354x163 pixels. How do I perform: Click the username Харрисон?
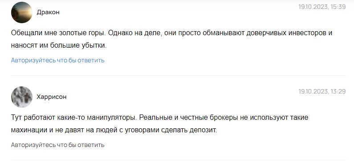tap(52, 97)
